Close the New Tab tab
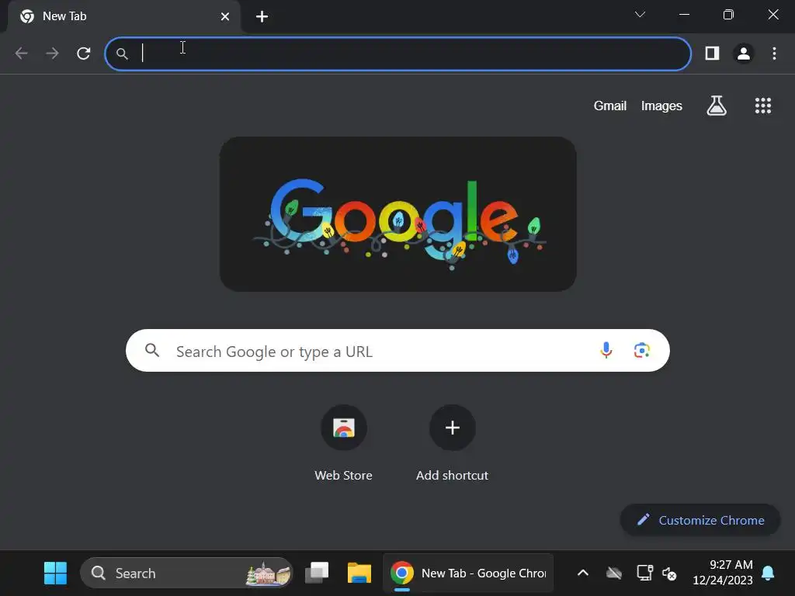The height and width of the screenshot is (596, 795). [225, 17]
